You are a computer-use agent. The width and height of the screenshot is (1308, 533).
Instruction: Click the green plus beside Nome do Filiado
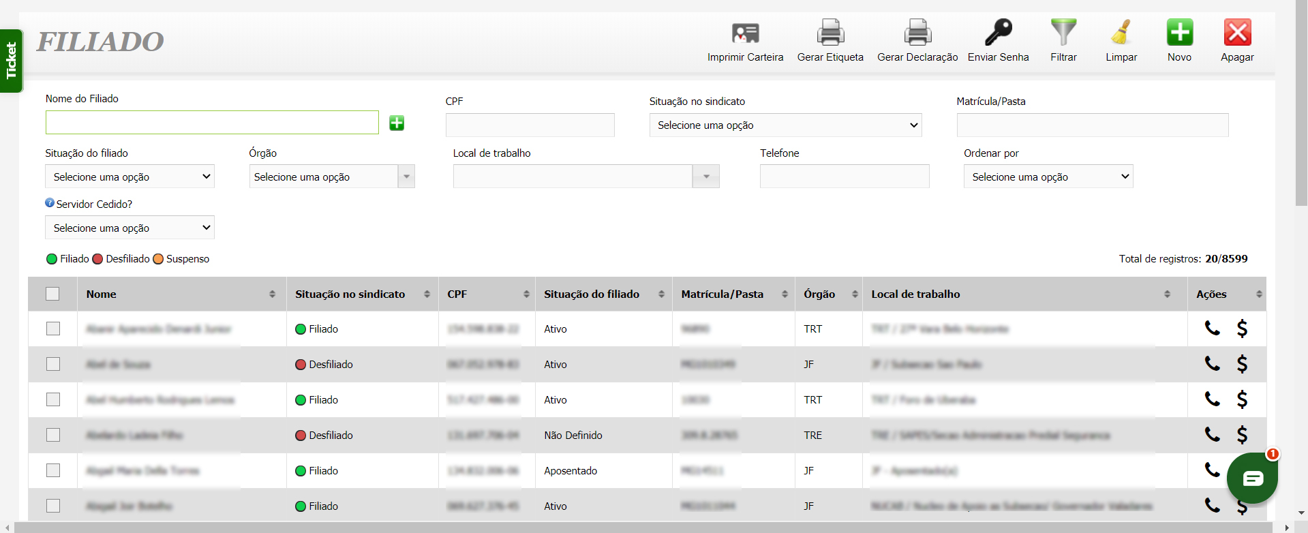pyautogui.click(x=397, y=123)
